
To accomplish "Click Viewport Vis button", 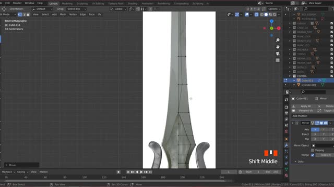I will [x=304, y=111].
